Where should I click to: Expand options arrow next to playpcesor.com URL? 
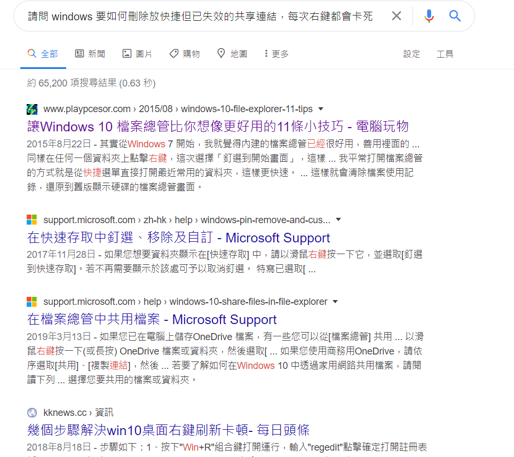(321, 109)
